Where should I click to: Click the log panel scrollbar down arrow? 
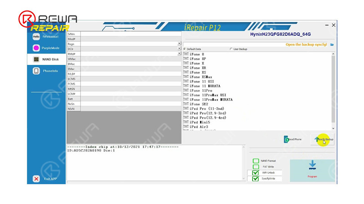coord(244,178)
